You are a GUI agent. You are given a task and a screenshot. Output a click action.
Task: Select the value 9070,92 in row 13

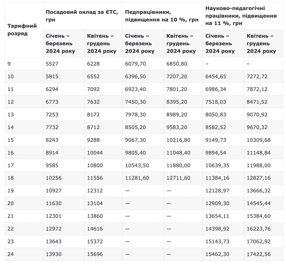[257, 114]
